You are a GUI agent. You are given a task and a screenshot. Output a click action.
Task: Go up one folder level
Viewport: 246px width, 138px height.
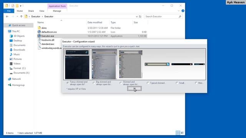[x=21, y=16]
